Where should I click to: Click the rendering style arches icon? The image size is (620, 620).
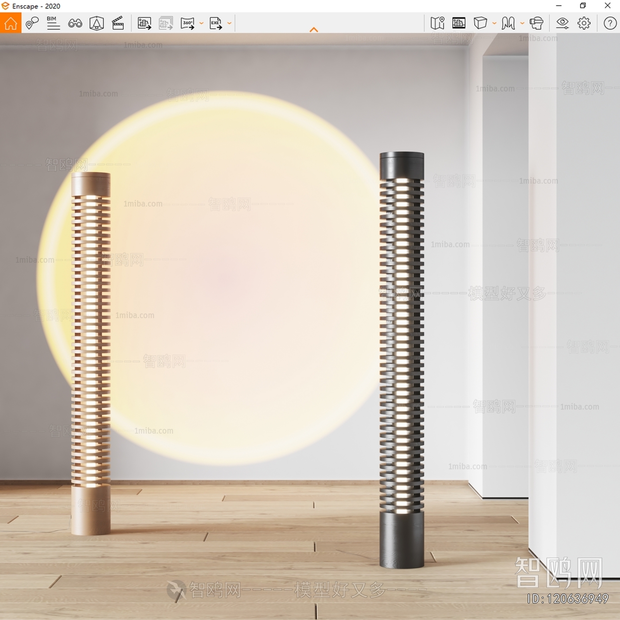pos(508,23)
